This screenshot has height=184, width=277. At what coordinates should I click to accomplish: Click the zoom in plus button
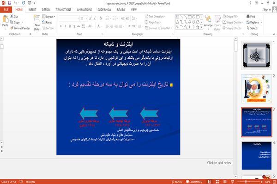pos(261,182)
